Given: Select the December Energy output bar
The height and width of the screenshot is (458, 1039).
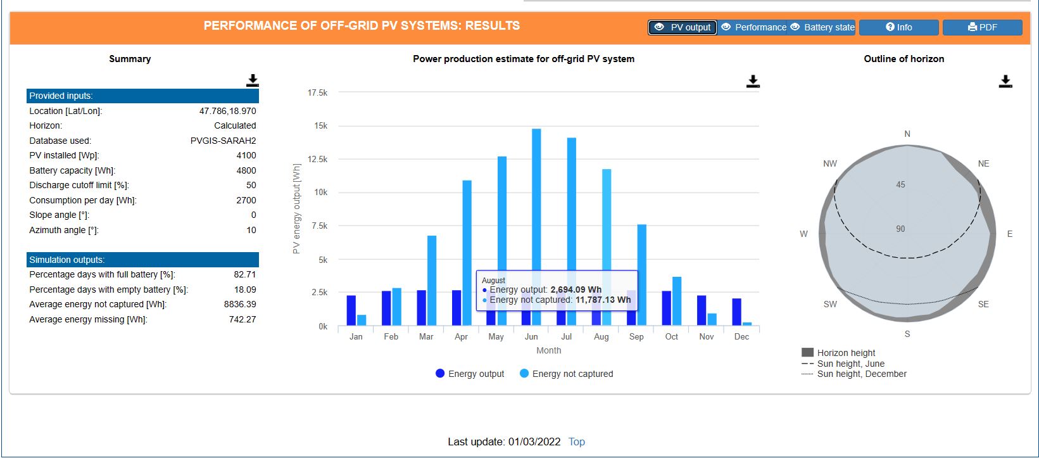Looking at the screenshot, I should (x=737, y=312).
